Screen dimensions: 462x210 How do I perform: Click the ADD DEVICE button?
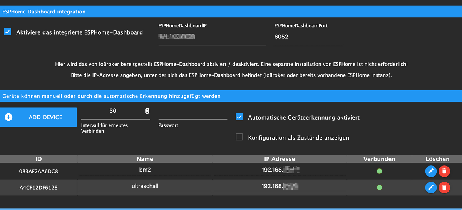(38, 117)
